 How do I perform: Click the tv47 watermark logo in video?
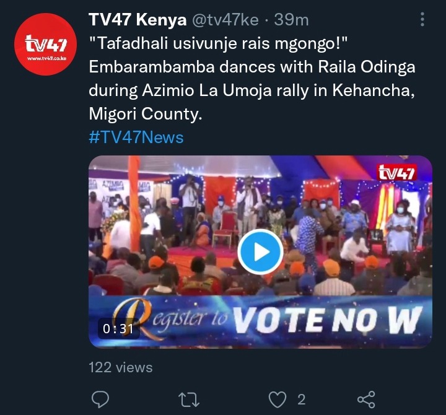tap(396, 172)
